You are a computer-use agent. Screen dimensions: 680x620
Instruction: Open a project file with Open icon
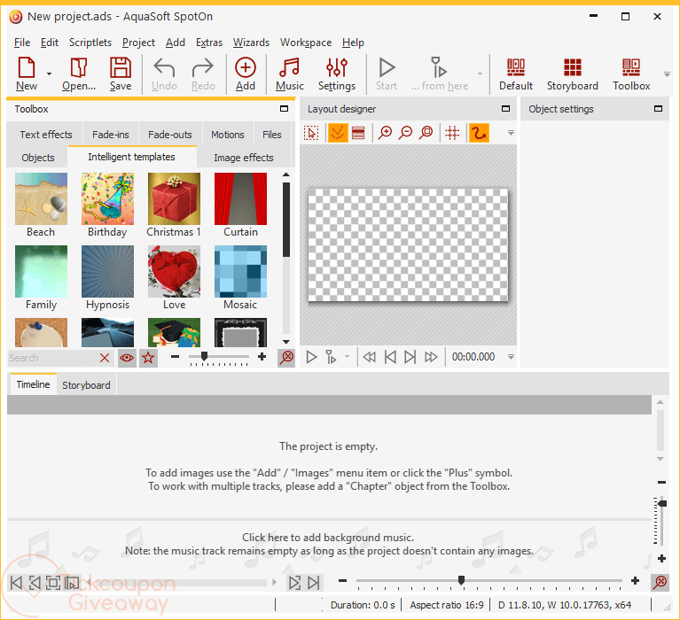click(79, 74)
